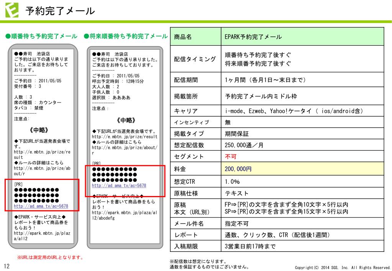The height and width of the screenshot is (271, 392).
Task: Click 順番待ち予約完了後すぐ text
Action: point(258,55)
